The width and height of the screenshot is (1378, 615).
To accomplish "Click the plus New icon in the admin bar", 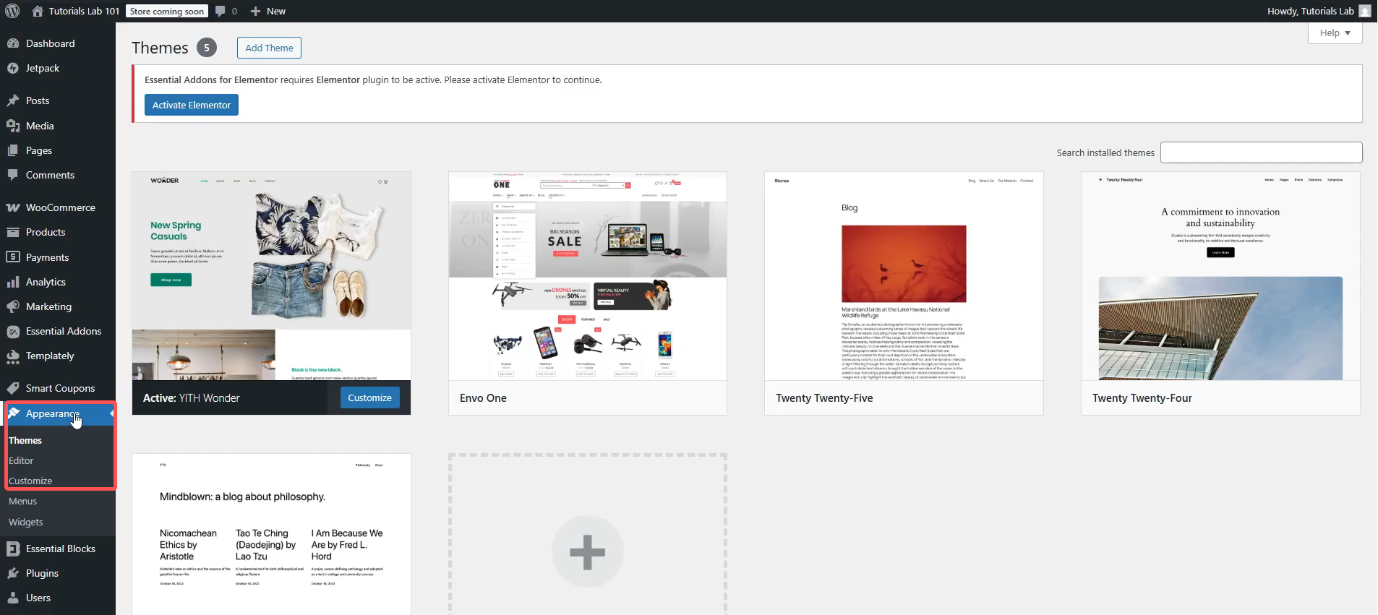I will [x=255, y=11].
